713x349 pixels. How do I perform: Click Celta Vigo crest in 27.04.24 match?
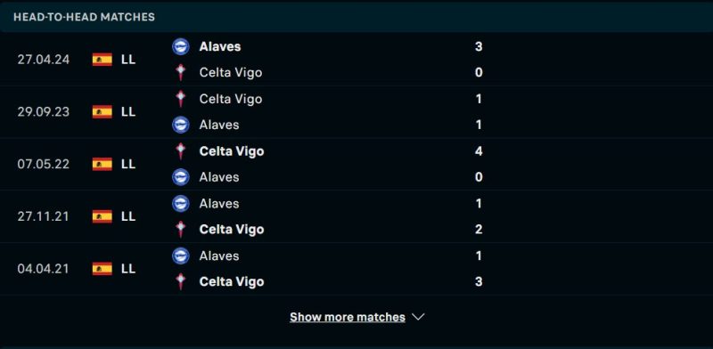coord(181,73)
